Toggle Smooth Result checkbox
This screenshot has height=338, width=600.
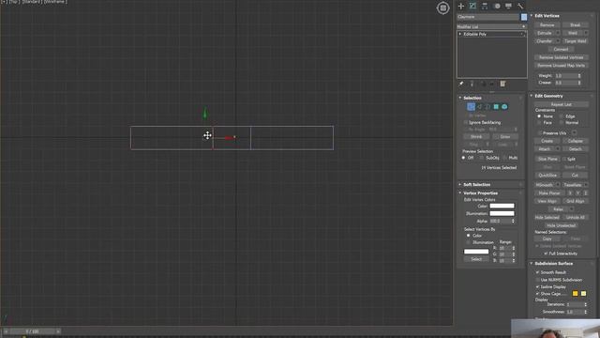tap(537, 272)
